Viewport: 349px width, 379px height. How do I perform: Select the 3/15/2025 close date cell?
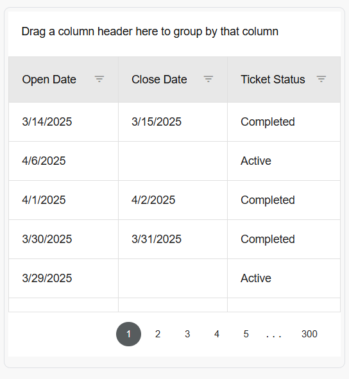(173, 122)
